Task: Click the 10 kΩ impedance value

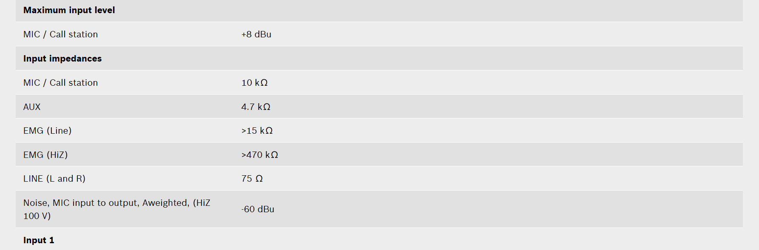Action: 255,83
